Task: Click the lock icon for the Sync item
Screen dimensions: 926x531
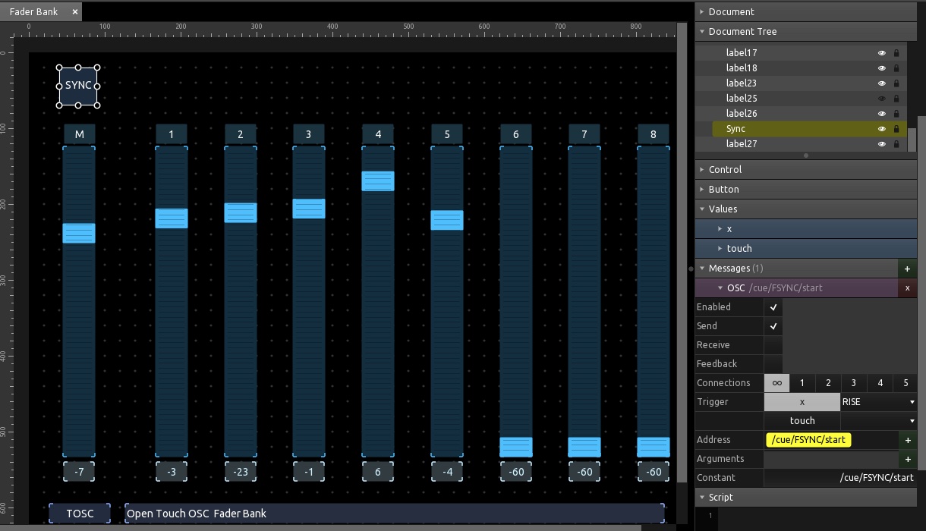Action: tap(896, 129)
